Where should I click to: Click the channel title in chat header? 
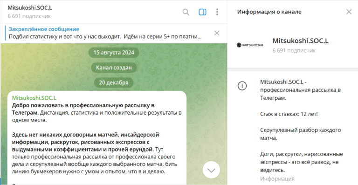[30, 8]
